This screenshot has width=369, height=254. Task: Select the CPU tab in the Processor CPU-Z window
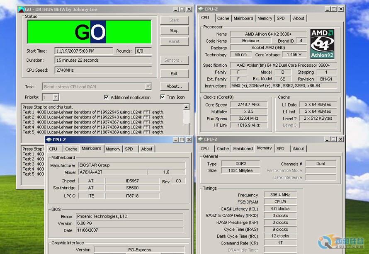click(205, 18)
